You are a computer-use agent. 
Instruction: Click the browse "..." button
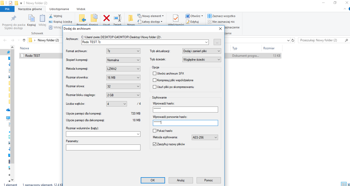pos(217,42)
